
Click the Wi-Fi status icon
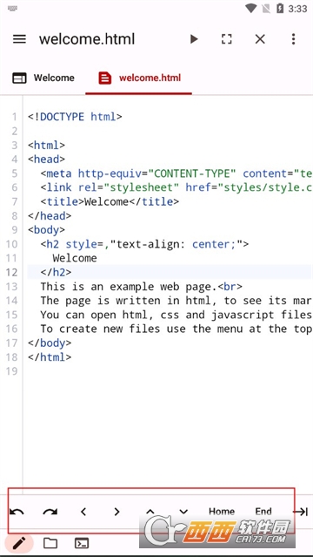251,9
